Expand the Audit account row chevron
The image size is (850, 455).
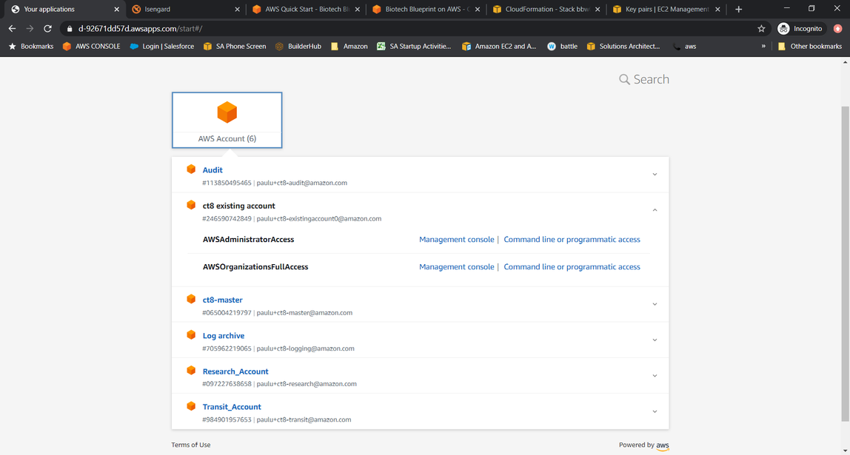point(655,175)
